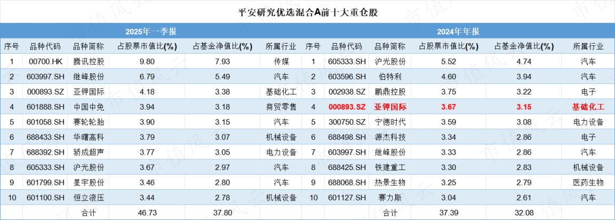Click the red 亚钾国际 highlighted name
Screen dimensions: 615x220
(x=390, y=107)
